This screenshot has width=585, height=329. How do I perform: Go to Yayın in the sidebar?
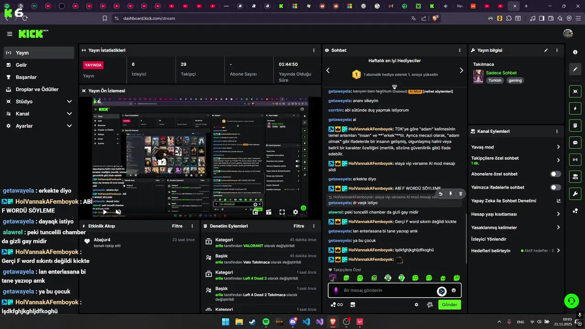[x=39, y=53]
